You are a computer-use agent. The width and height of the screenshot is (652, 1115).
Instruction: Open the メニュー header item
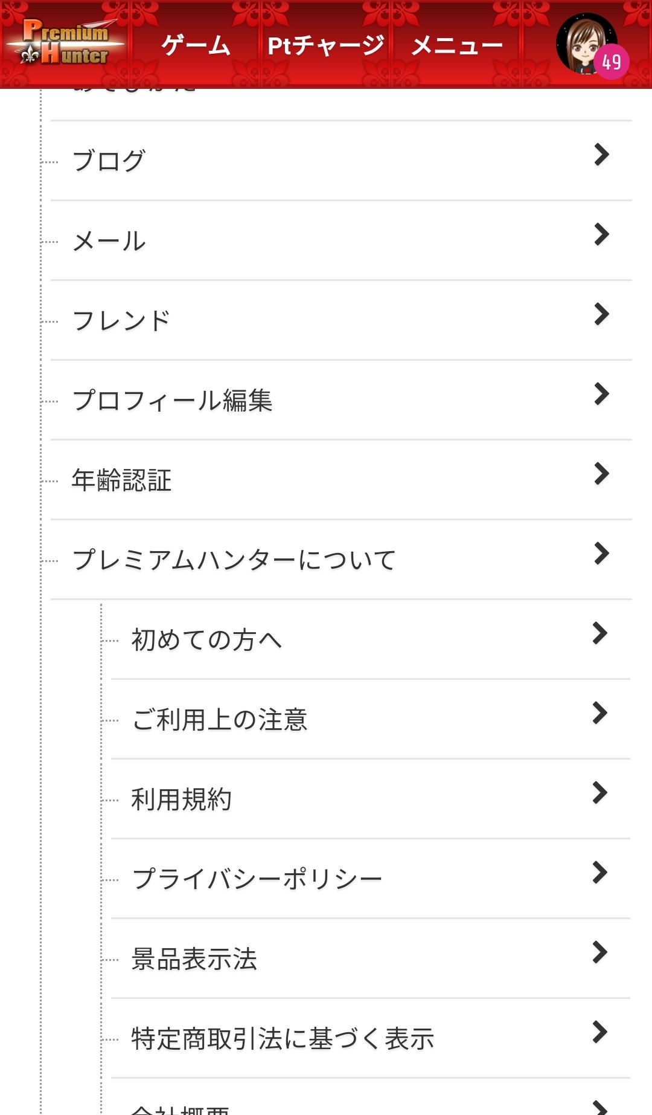457,45
